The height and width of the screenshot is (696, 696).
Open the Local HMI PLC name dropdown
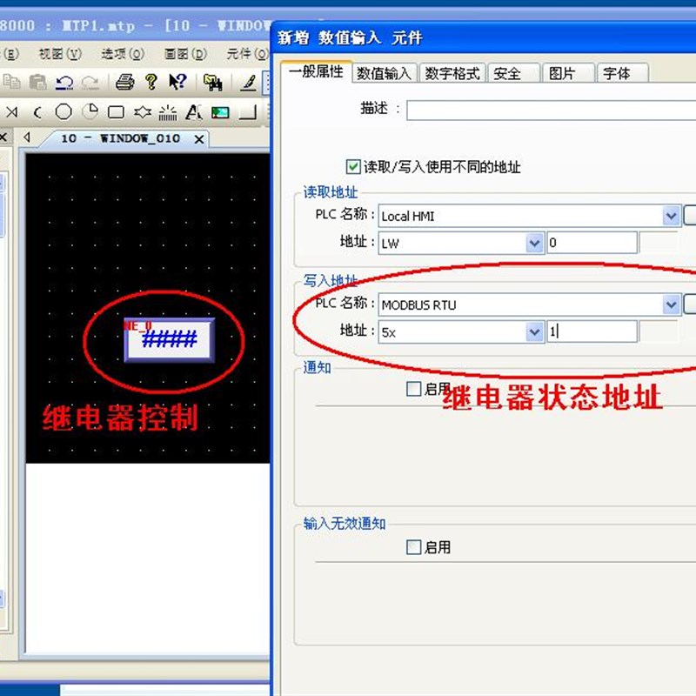click(x=671, y=216)
